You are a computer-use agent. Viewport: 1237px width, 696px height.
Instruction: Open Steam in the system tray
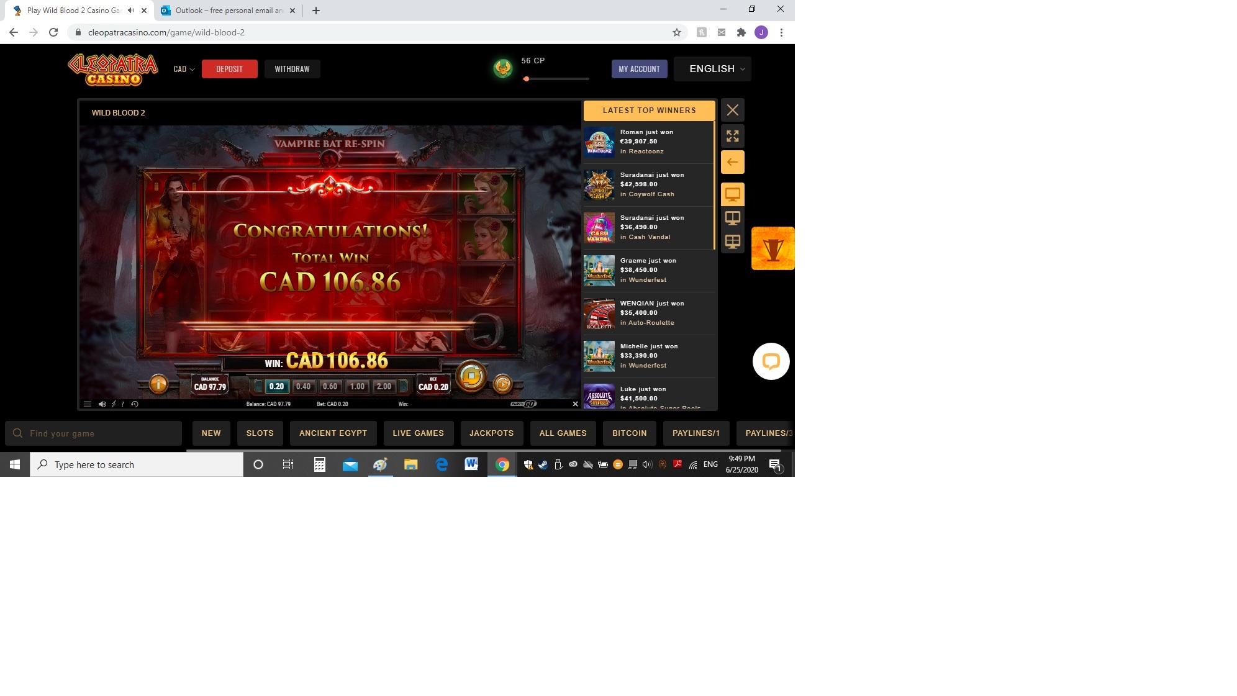pos(543,464)
